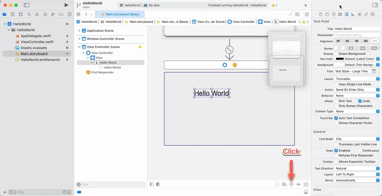Click the Align constraints button in canvas bar

(284, 184)
